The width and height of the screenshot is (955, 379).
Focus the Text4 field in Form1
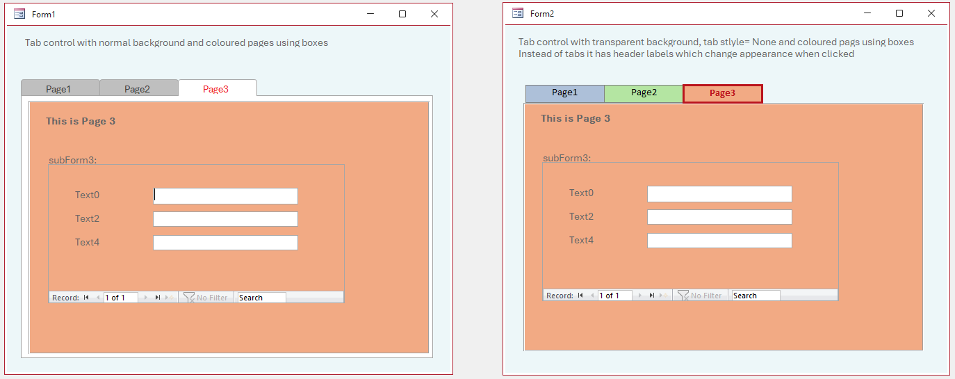point(225,243)
